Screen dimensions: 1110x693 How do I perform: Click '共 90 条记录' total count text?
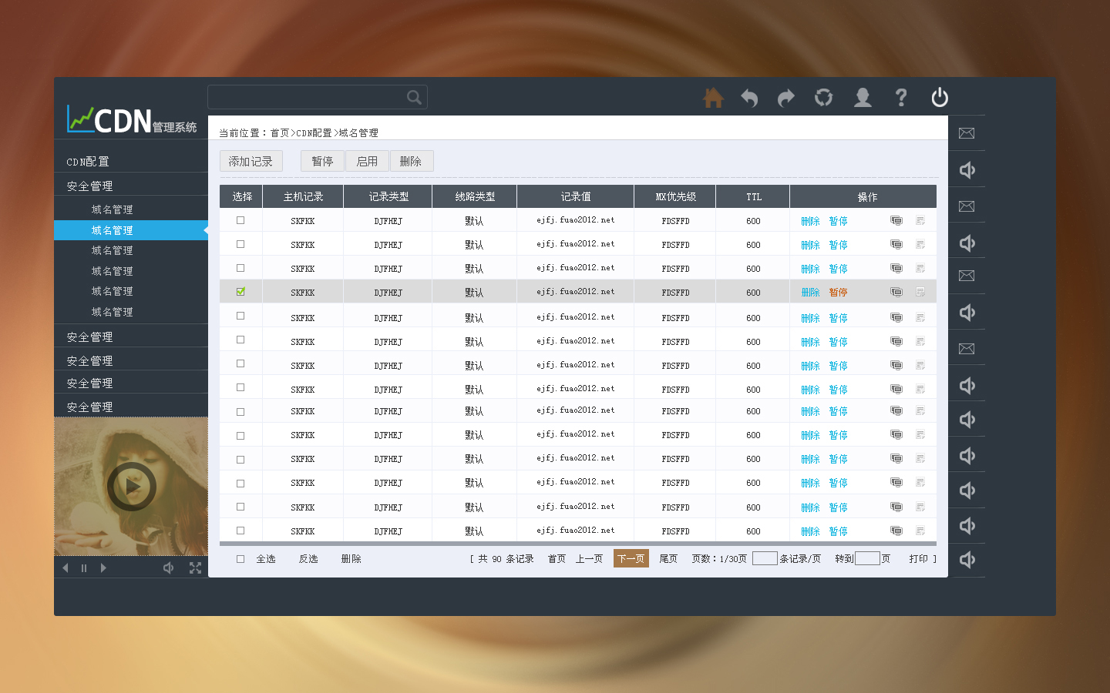point(506,559)
